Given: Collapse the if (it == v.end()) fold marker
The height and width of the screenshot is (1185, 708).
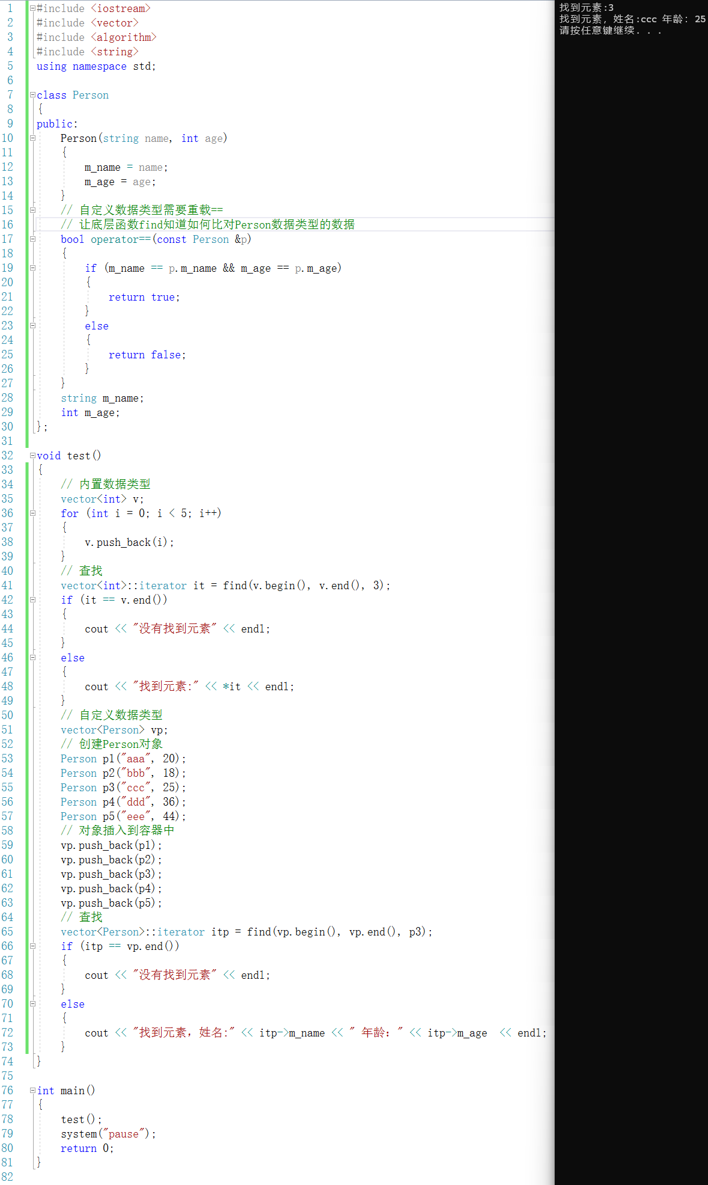Looking at the screenshot, I should click(x=32, y=600).
